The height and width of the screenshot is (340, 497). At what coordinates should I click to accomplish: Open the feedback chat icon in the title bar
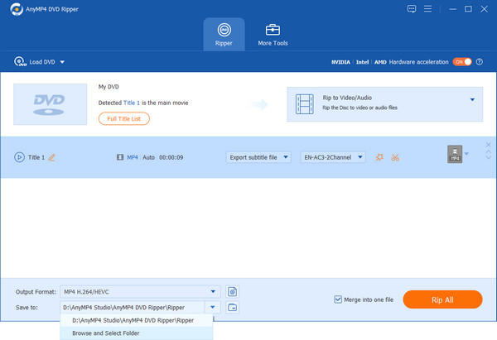pos(412,9)
